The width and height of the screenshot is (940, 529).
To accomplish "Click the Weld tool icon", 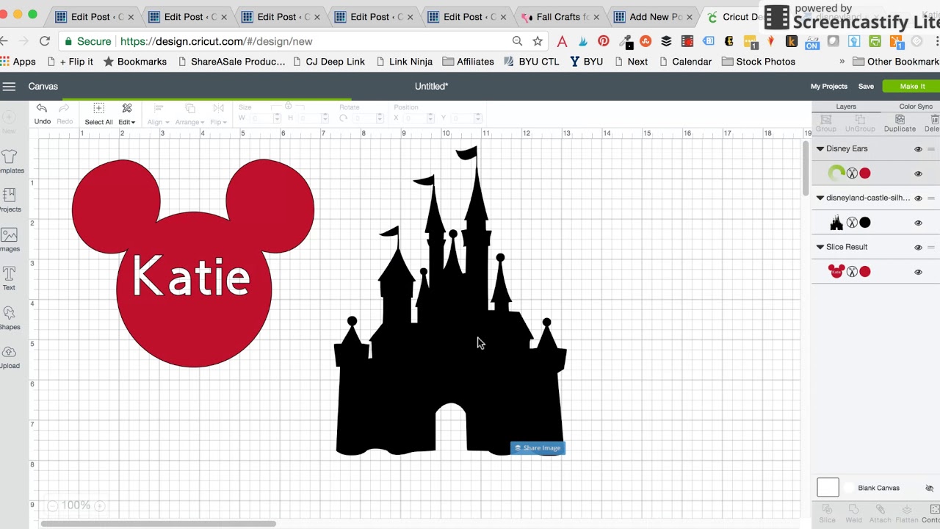I will [853, 509].
